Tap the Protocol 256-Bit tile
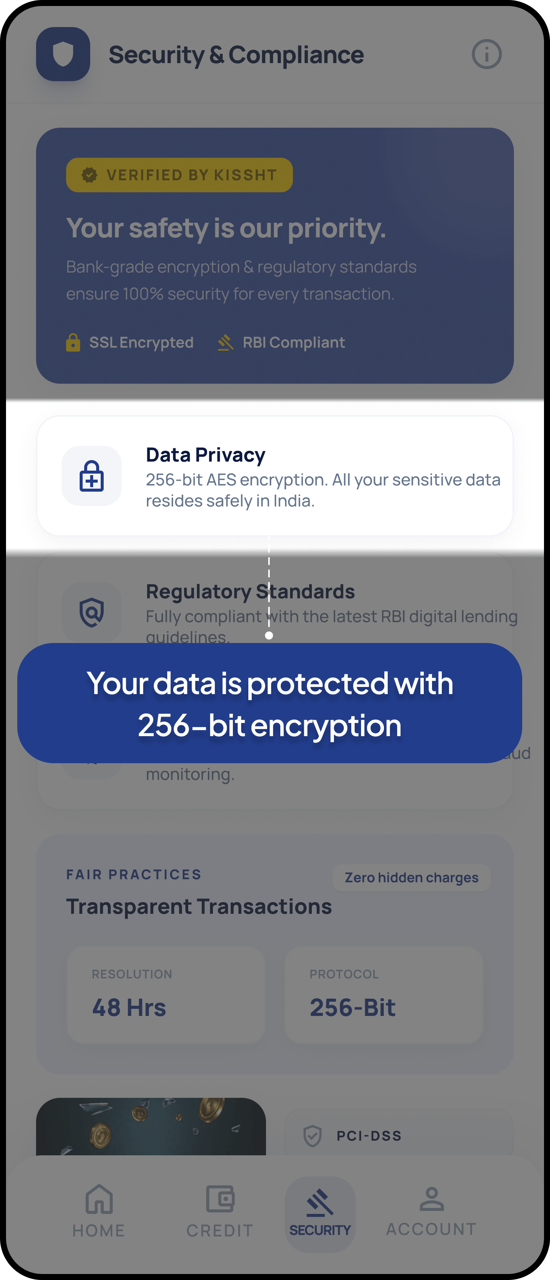 point(384,995)
